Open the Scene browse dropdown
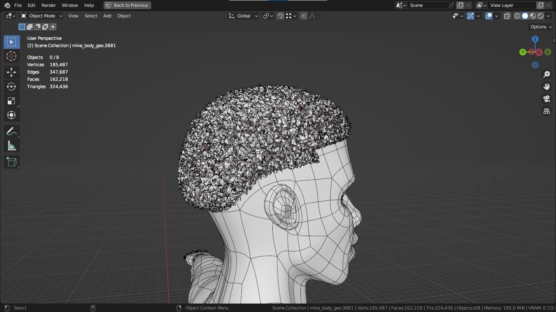Image resolution: width=556 pixels, height=312 pixels. [x=401, y=5]
